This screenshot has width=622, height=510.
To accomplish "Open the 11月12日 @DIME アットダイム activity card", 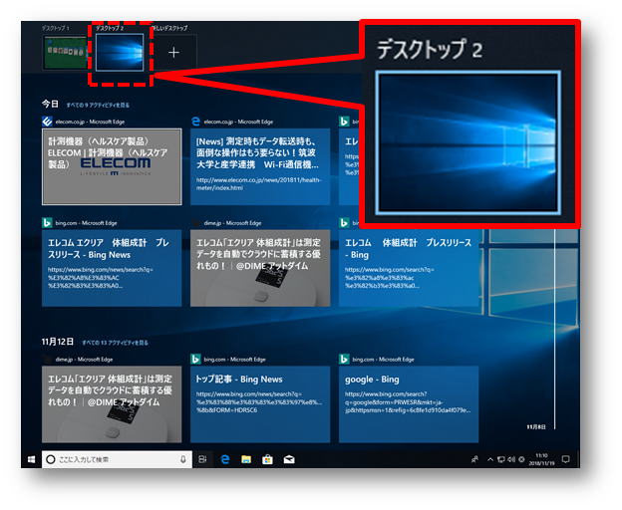I will 112,404.
